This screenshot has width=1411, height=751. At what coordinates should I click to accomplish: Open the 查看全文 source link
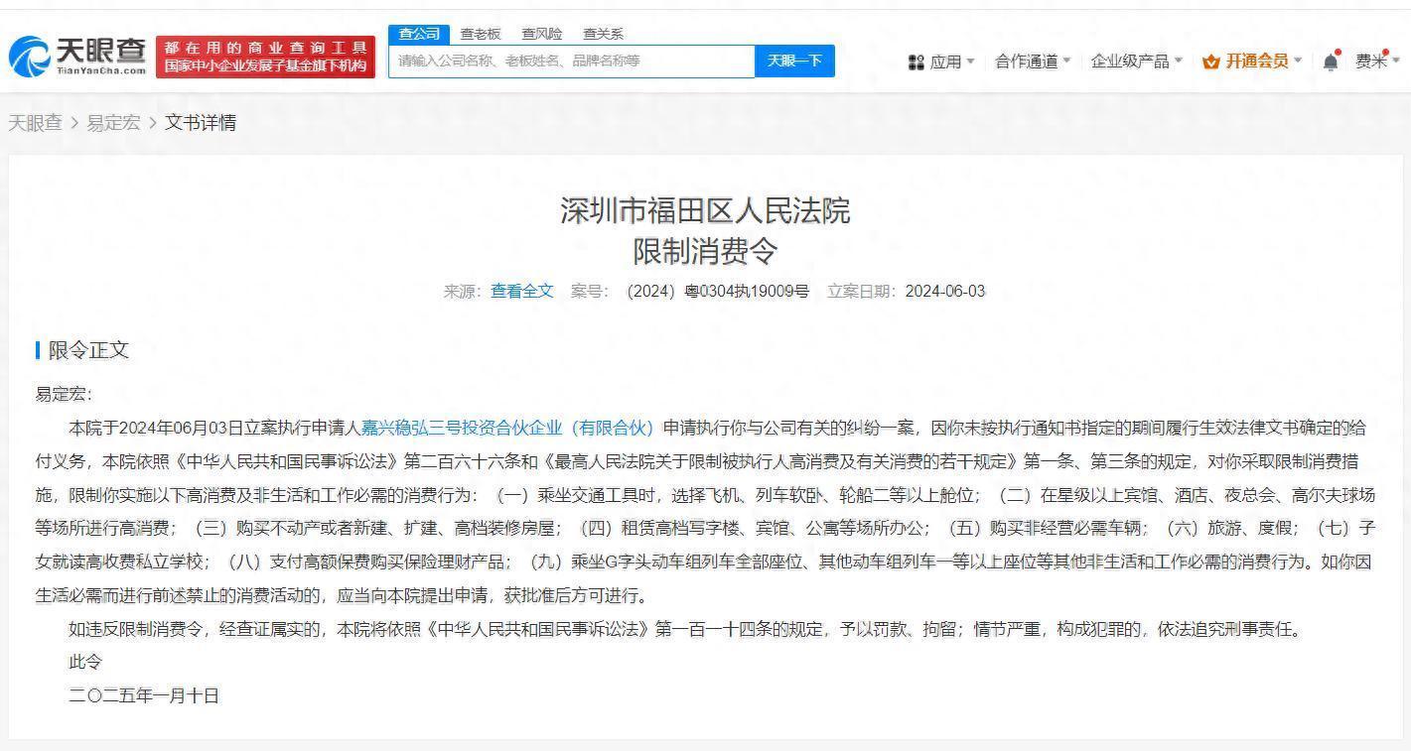click(521, 291)
